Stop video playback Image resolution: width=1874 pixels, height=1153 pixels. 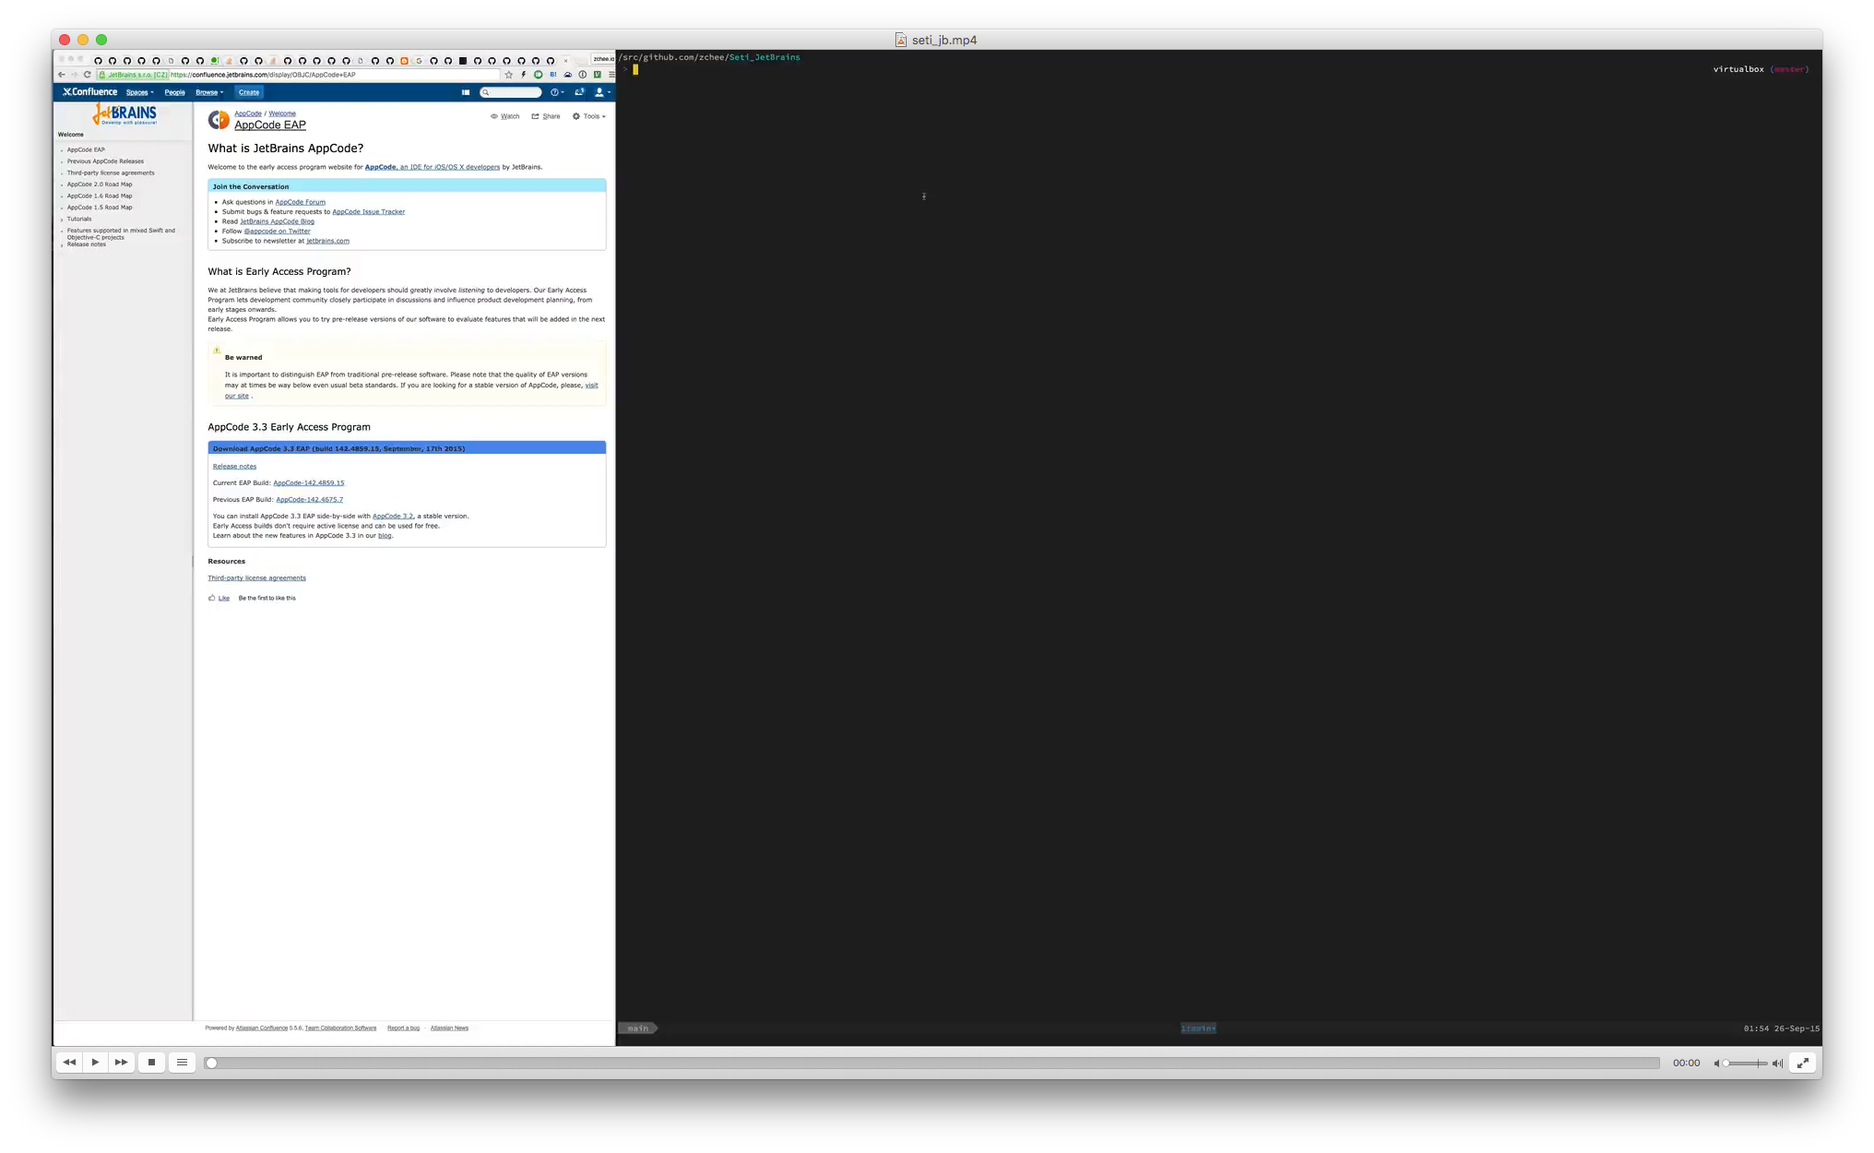[151, 1063]
